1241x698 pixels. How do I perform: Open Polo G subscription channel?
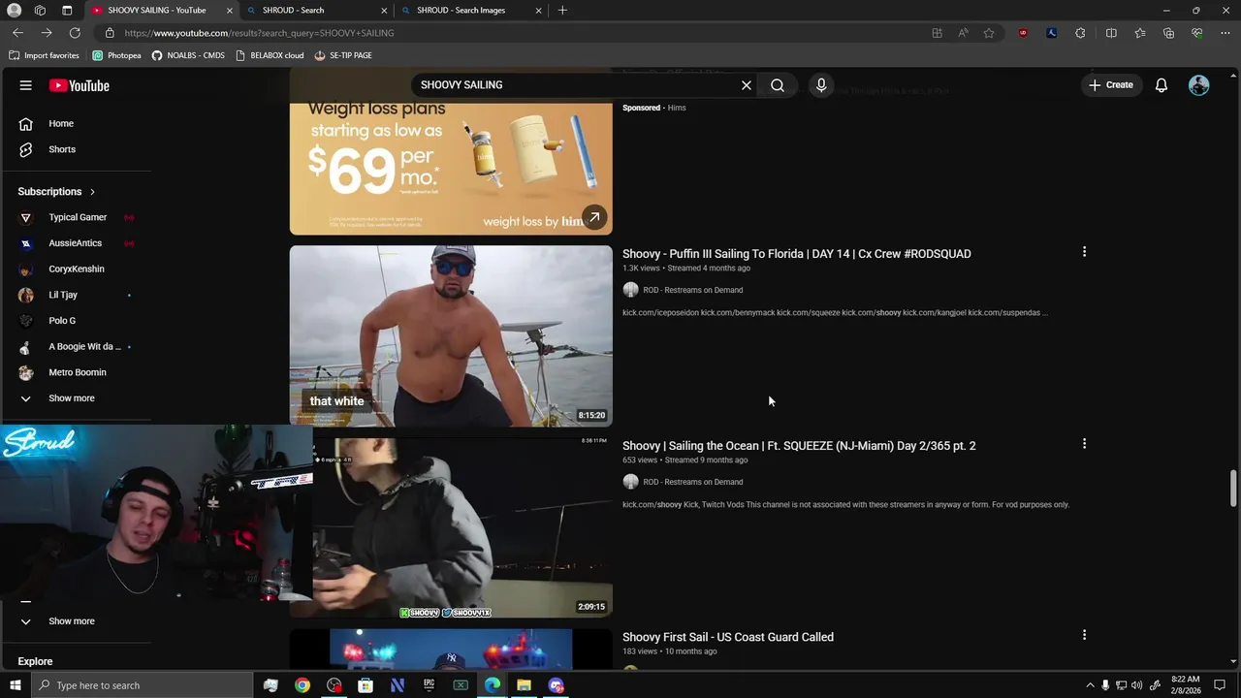(x=61, y=321)
